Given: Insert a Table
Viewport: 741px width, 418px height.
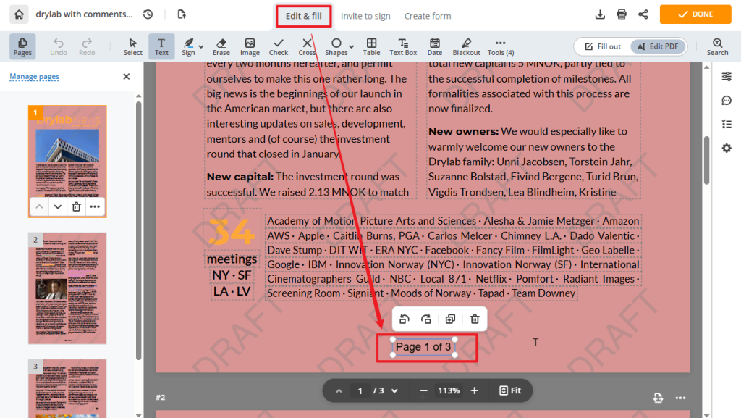Looking at the screenshot, I should (x=371, y=46).
